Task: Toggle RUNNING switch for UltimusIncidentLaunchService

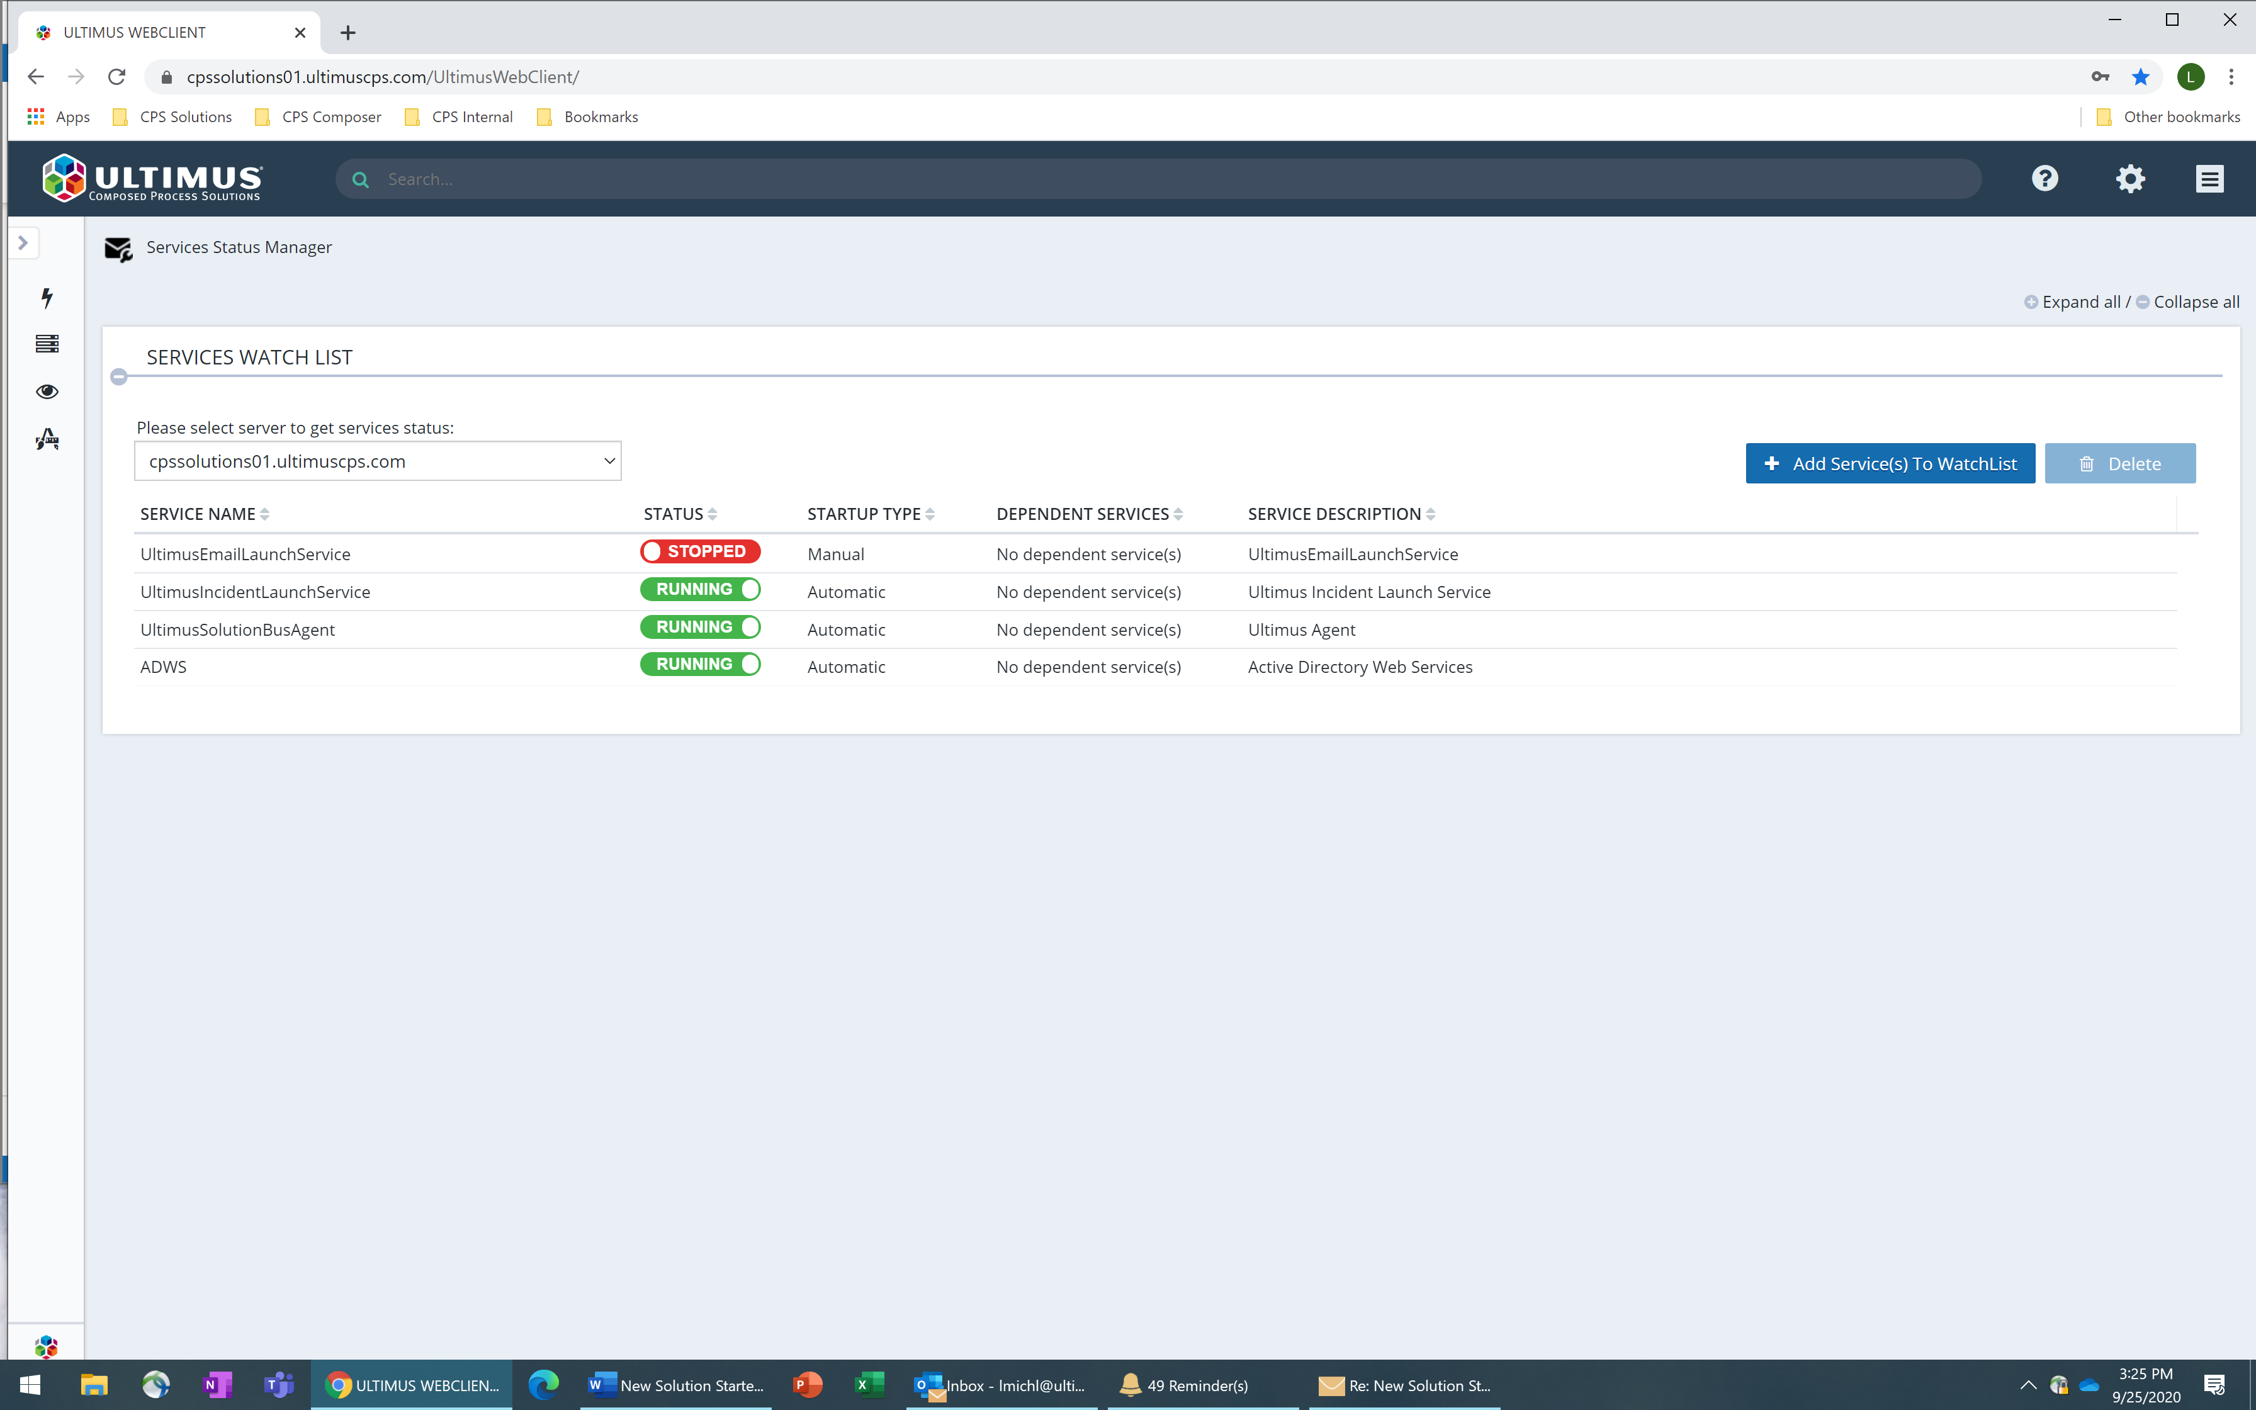Action: coord(700,589)
